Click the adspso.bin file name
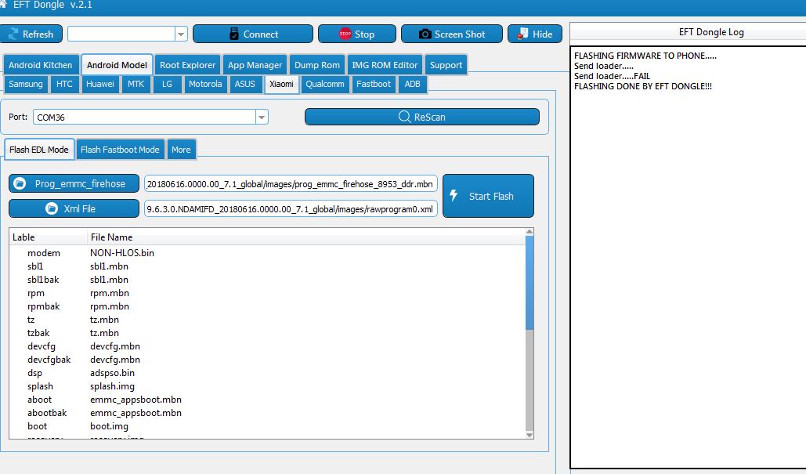 [x=112, y=373]
